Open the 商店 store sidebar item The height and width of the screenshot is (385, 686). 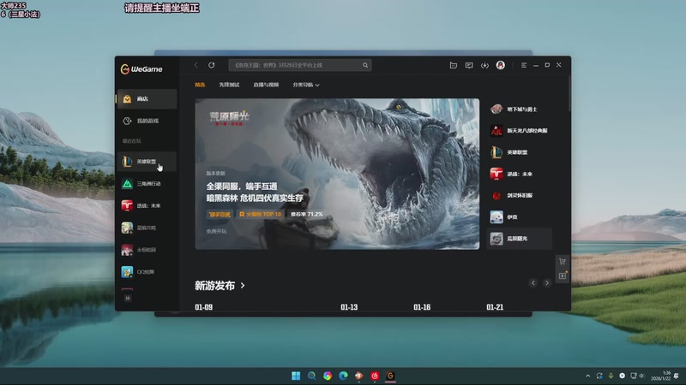[147, 98]
